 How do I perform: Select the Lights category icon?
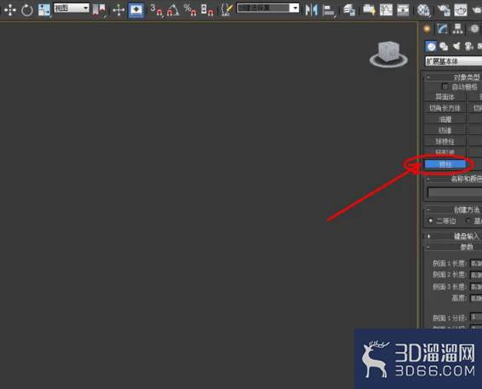pos(456,47)
